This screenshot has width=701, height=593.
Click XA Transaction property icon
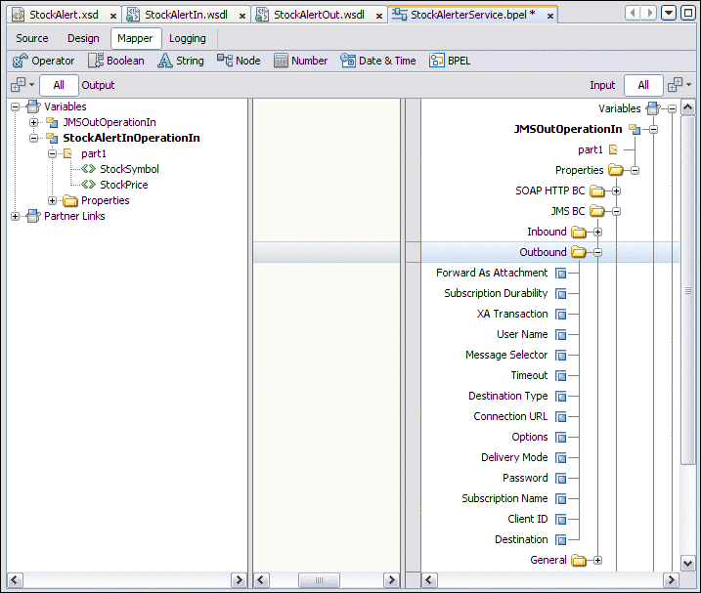tap(560, 315)
